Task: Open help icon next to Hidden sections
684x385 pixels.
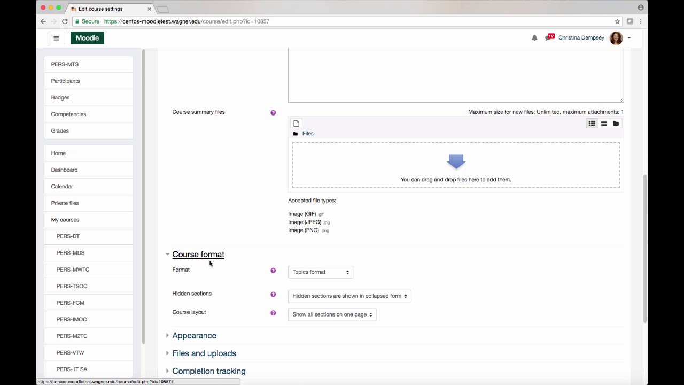Action: pos(273,295)
